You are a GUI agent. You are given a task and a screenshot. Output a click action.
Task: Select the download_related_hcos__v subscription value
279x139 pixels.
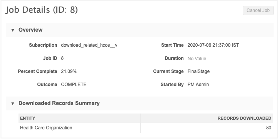(x=89, y=45)
